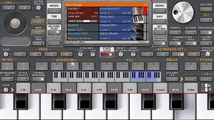Select the Piano DNC sound slot
The width and height of the screenshot is (214, 120).
(123, 19)
